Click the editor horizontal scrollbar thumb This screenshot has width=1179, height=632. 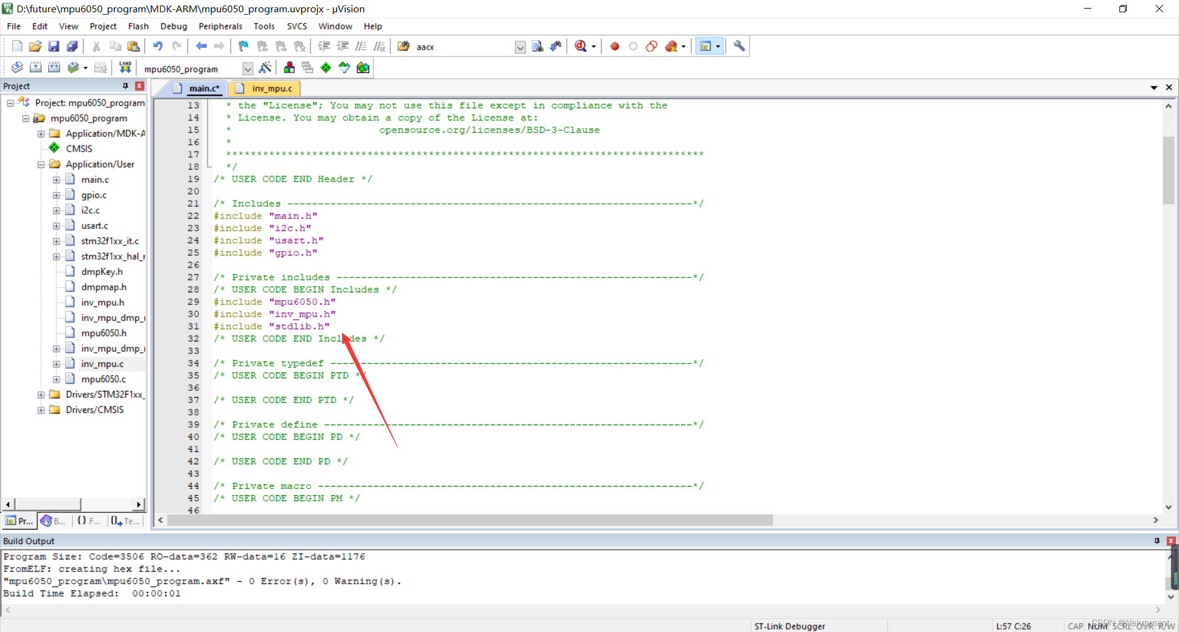(470, 520)
